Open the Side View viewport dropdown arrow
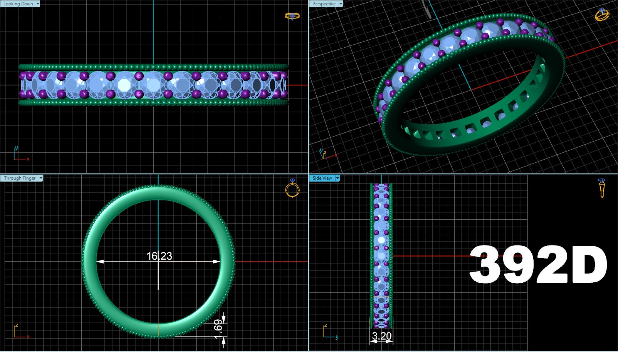 click(338, 178)
